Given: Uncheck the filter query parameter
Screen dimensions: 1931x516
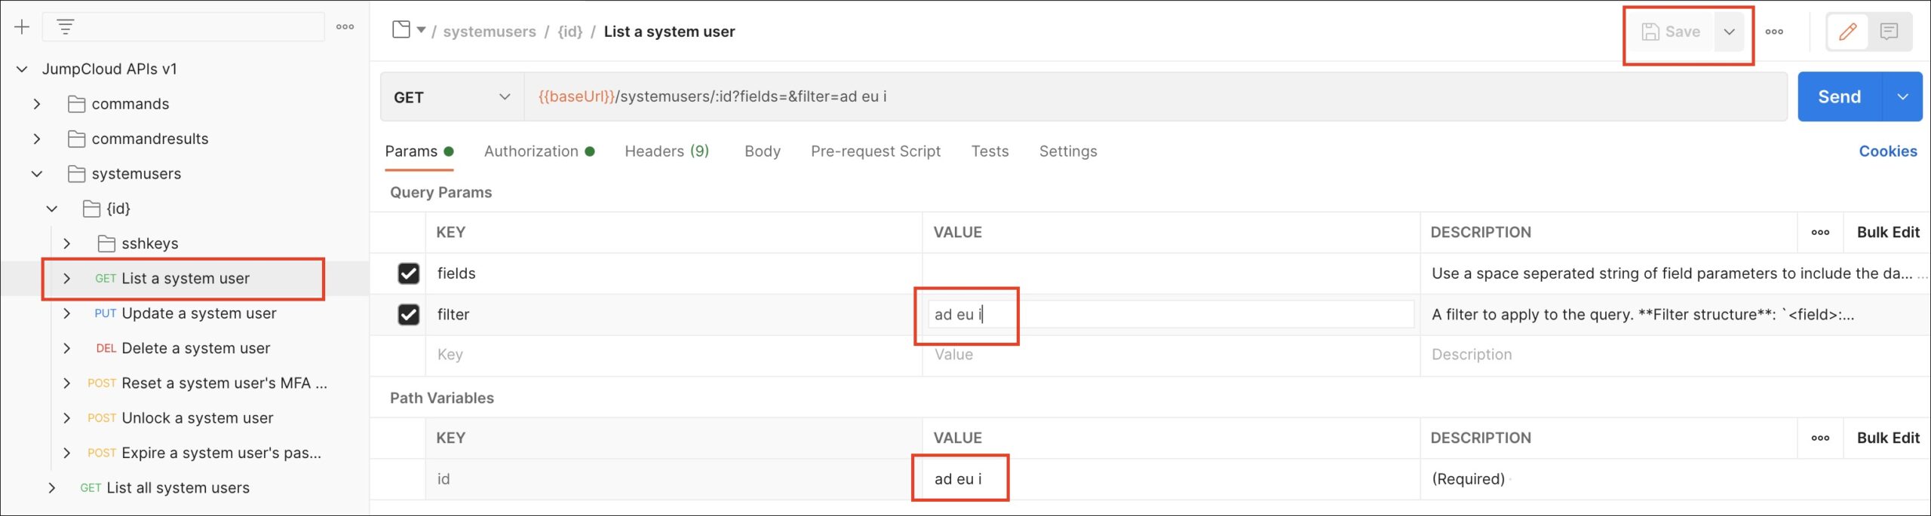Looking at the screenshot, I should pyautogui.click(x=409, y=314).
